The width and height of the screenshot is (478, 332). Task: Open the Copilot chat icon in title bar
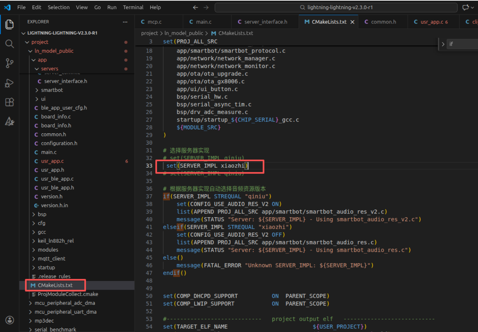click(x=466, y=7)
